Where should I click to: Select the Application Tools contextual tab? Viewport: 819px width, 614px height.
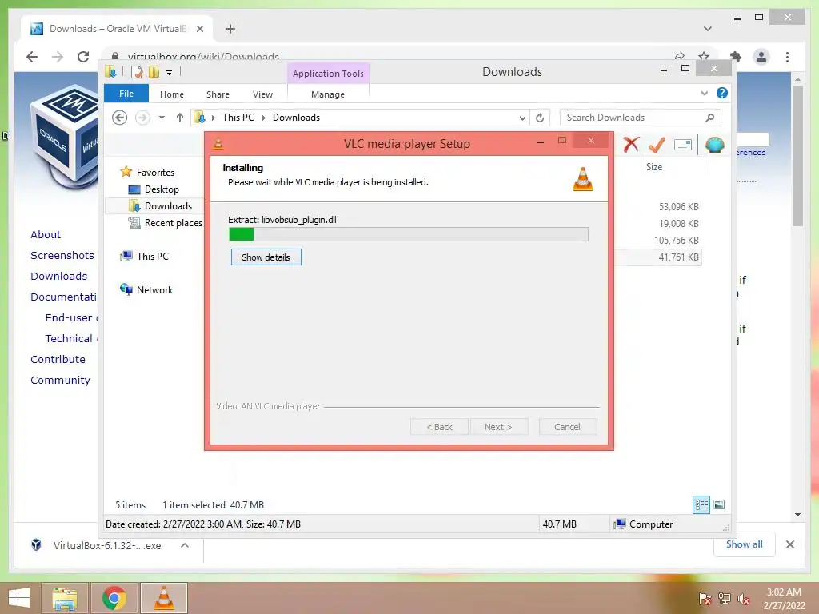328,74
